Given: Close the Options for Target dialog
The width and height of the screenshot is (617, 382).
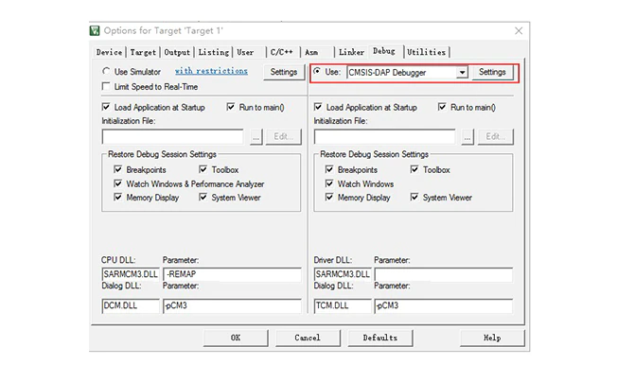Looking at the screenshot, I should pos(519,30).
